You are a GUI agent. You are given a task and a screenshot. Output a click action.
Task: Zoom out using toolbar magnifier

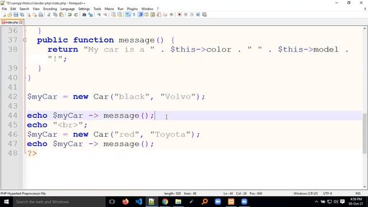click(105, 14)
